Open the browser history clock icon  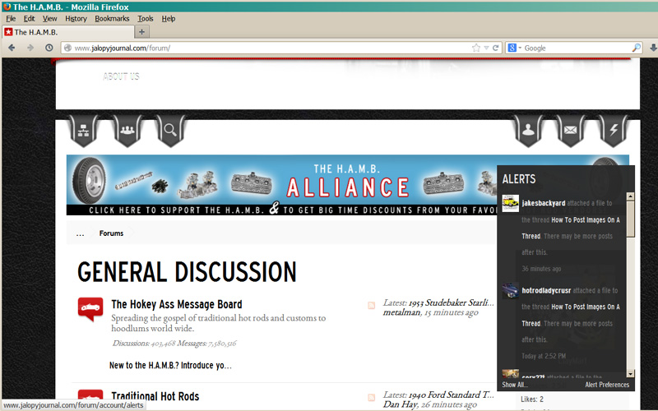pos(49,48)
